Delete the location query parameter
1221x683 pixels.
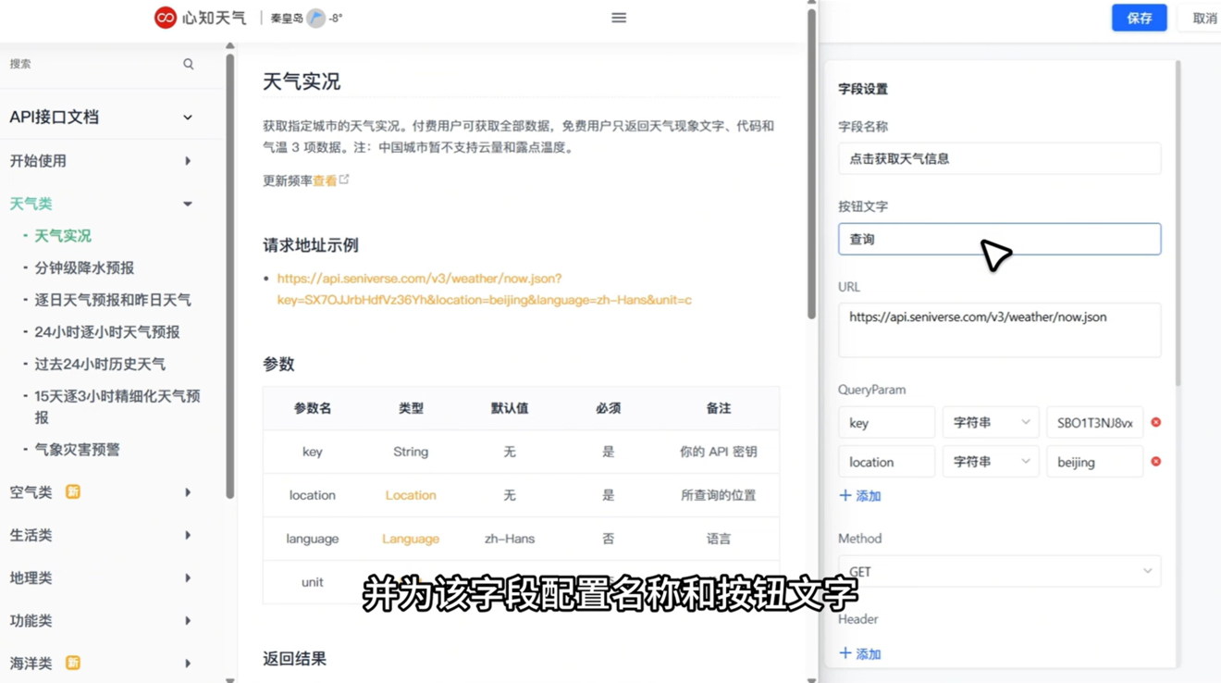[1155, 461]
